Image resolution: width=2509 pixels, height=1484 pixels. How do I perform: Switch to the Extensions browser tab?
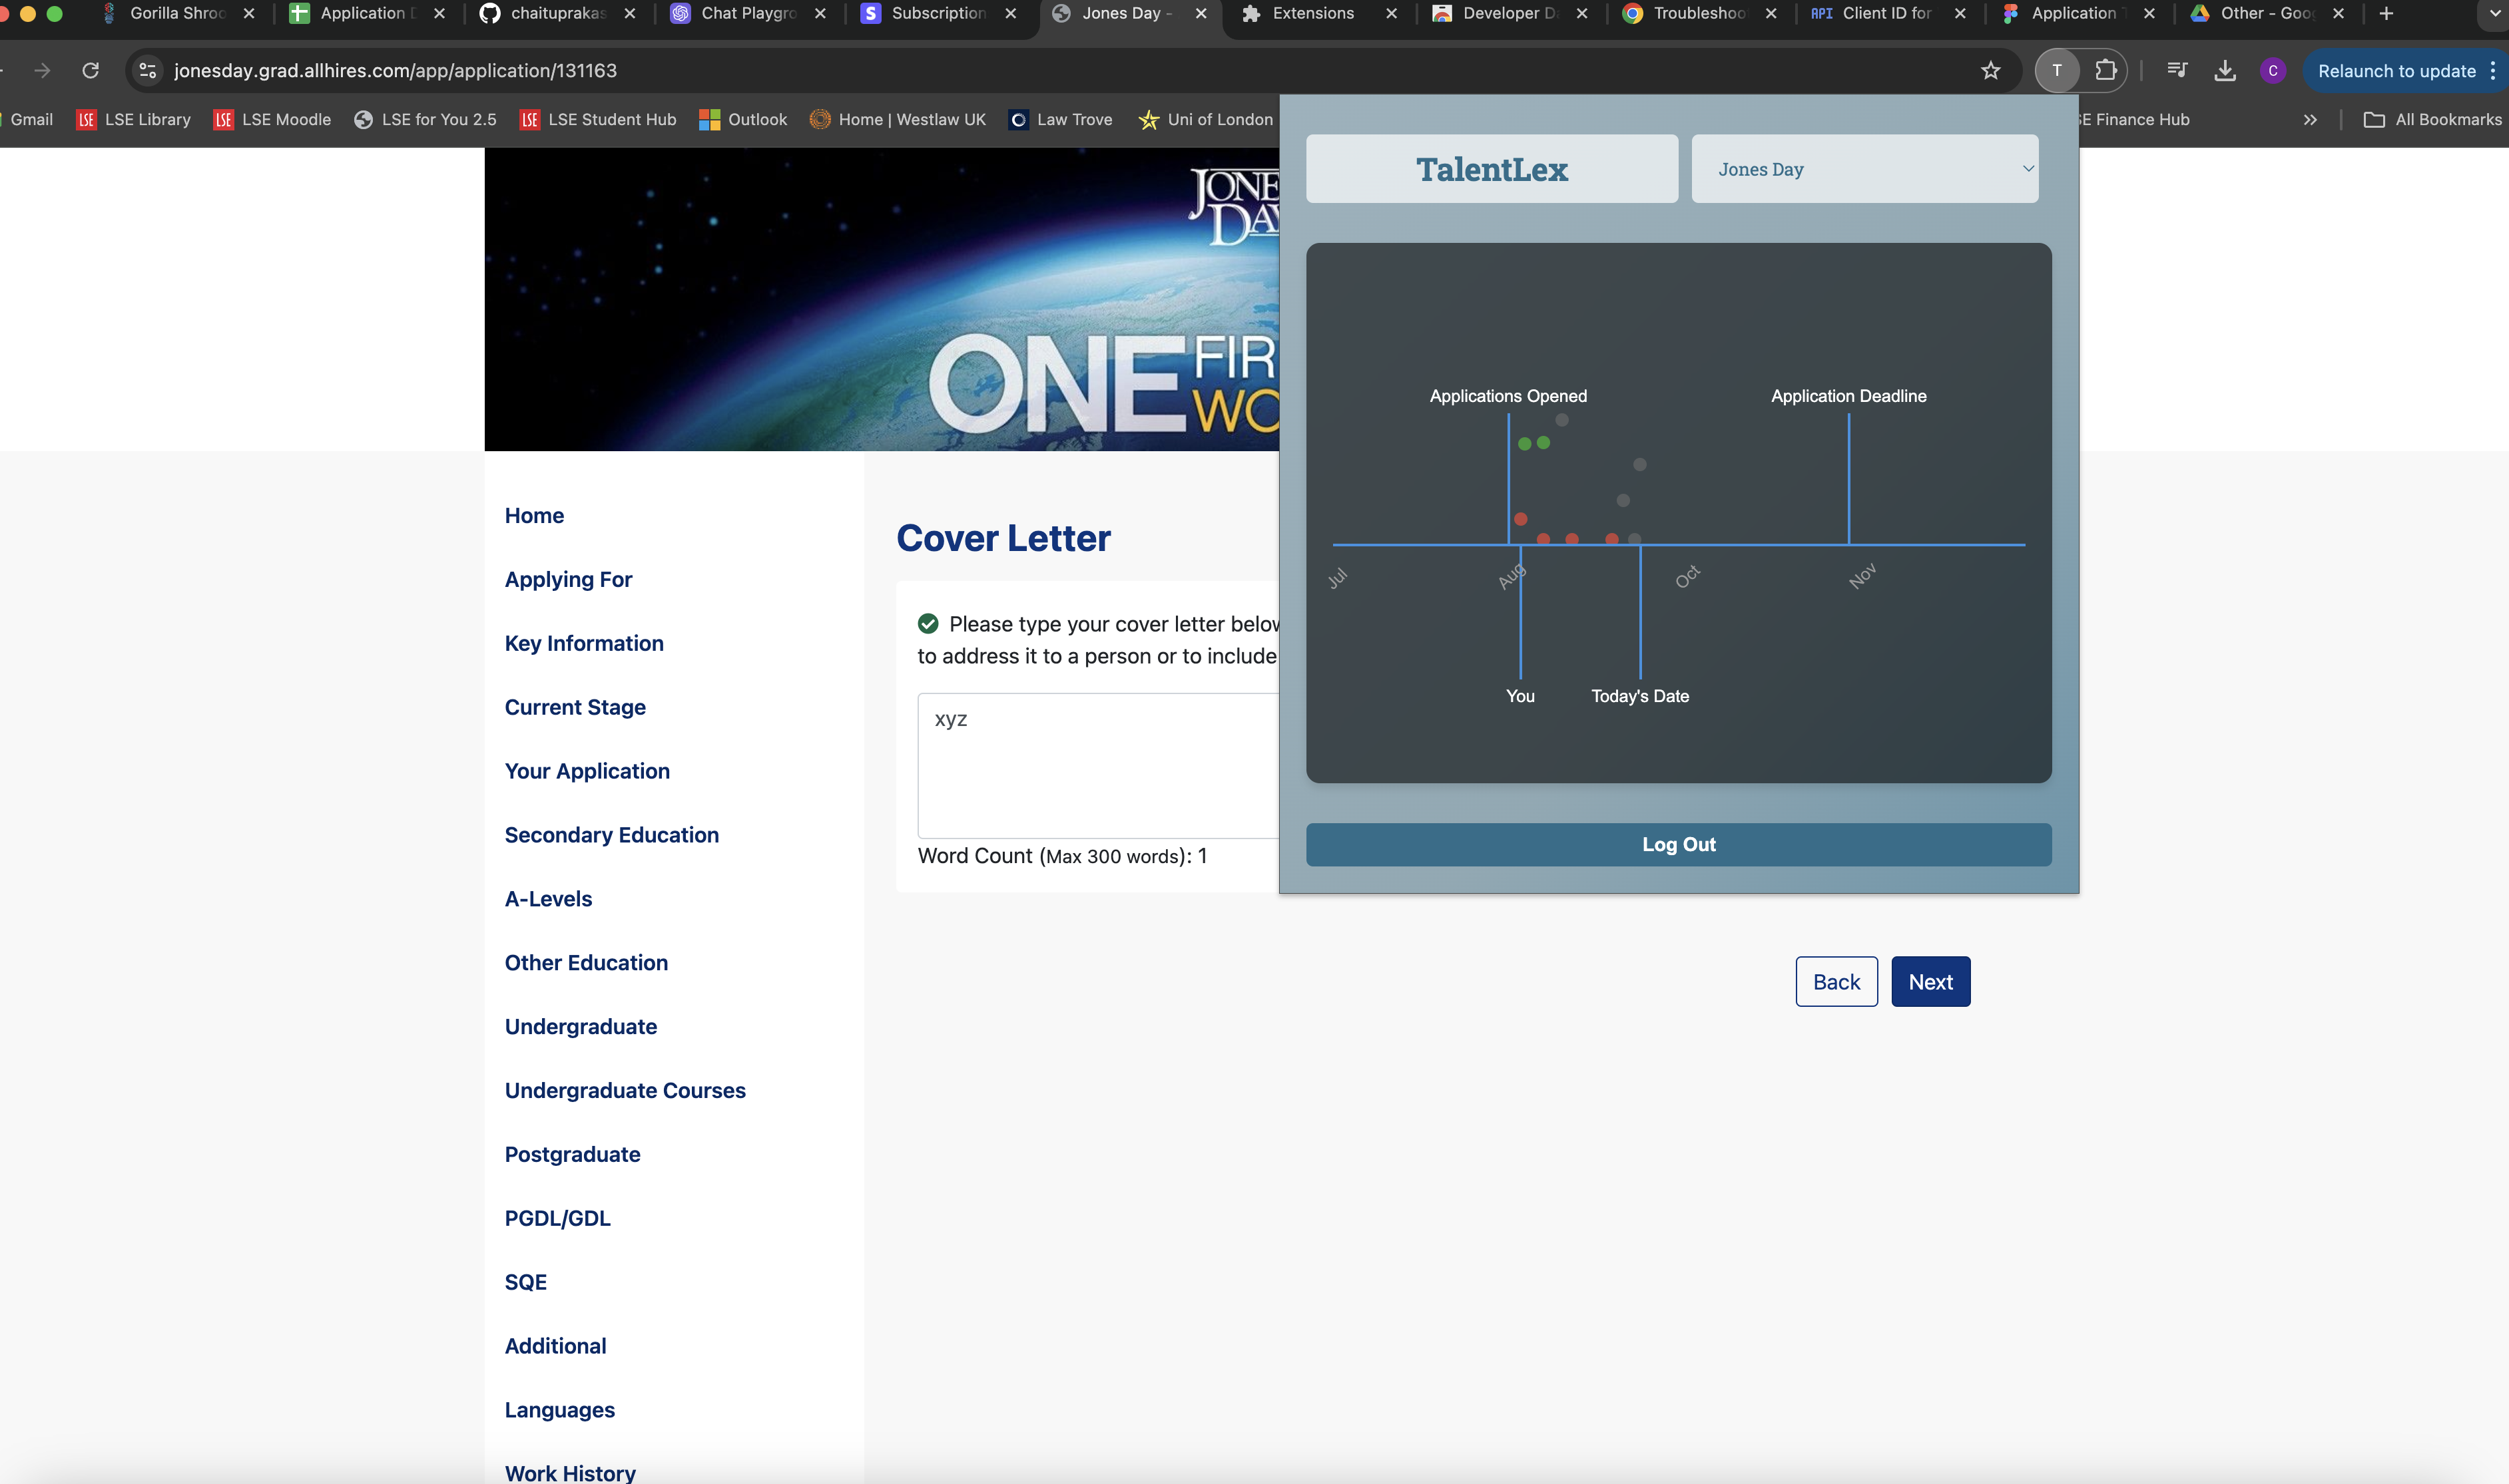click(1312, 13)
